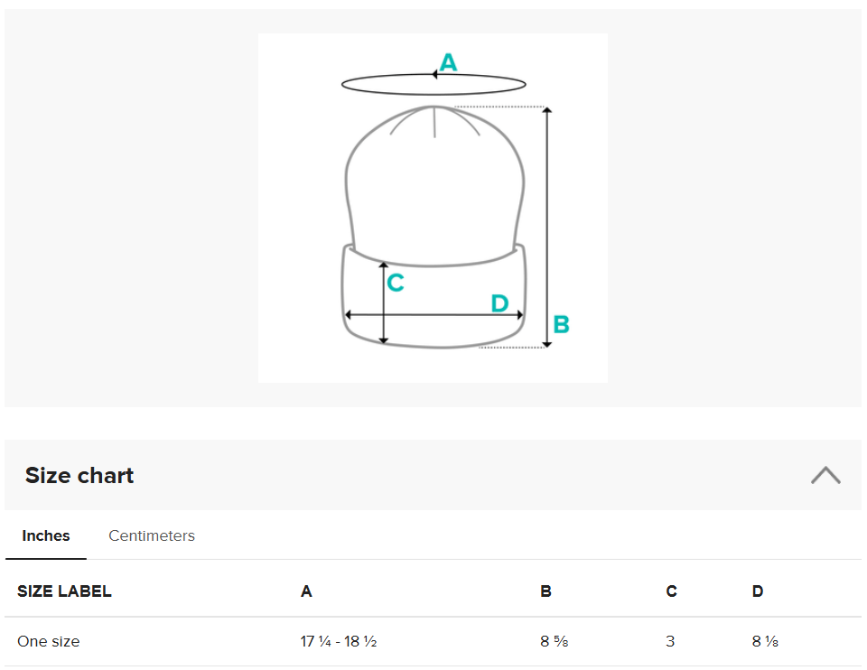Click teal letter D in beanie diagram
The image size is (867, 670).
pos(499,303)
